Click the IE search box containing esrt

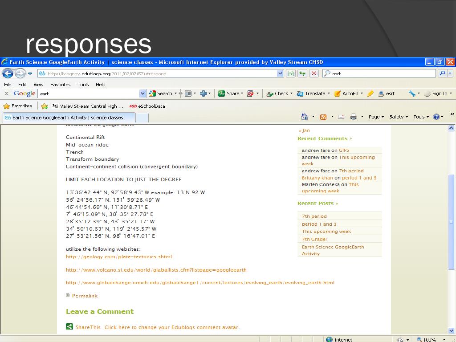point(379,73)
